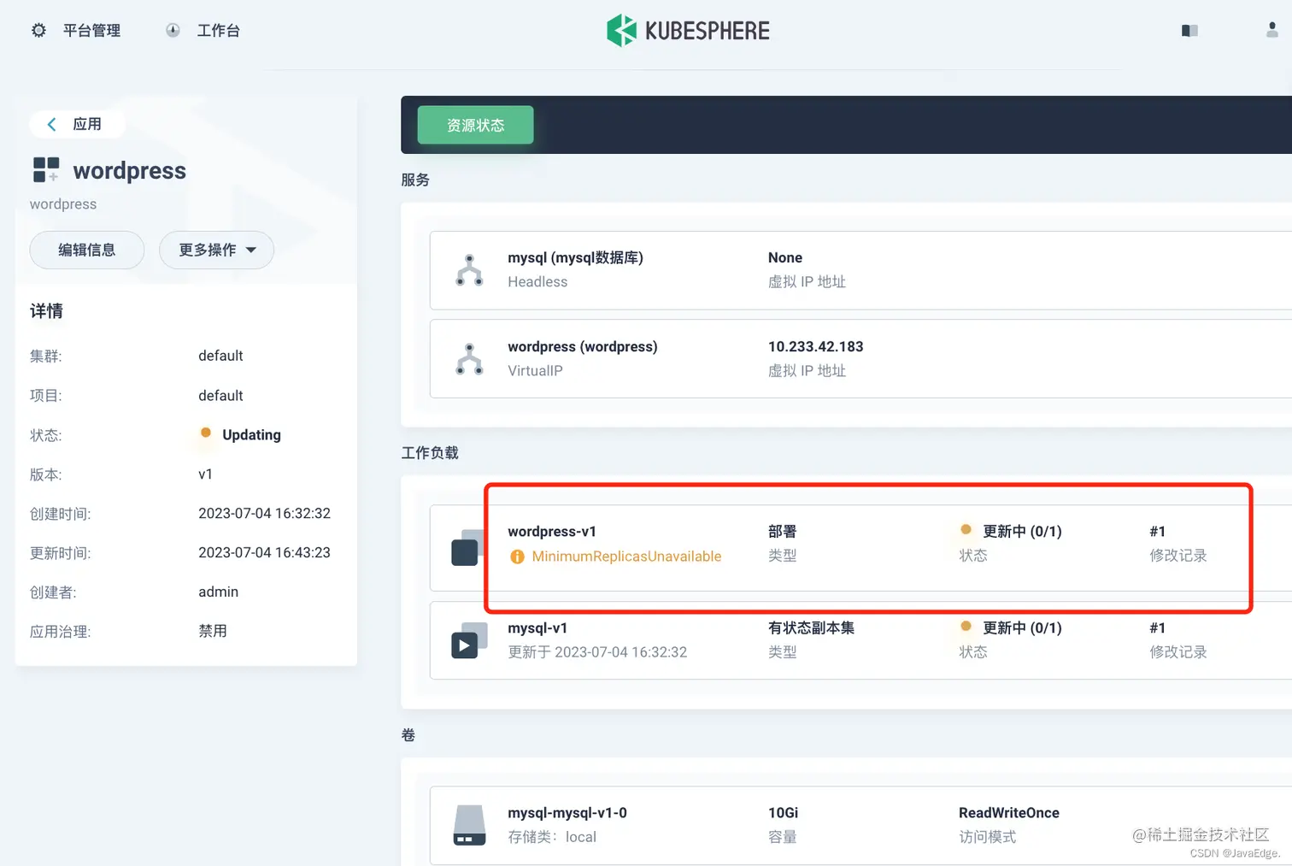Open the platform management gear icon
Image resolution: width=1292 pixels, height=866 pixels.
(38, 31)
